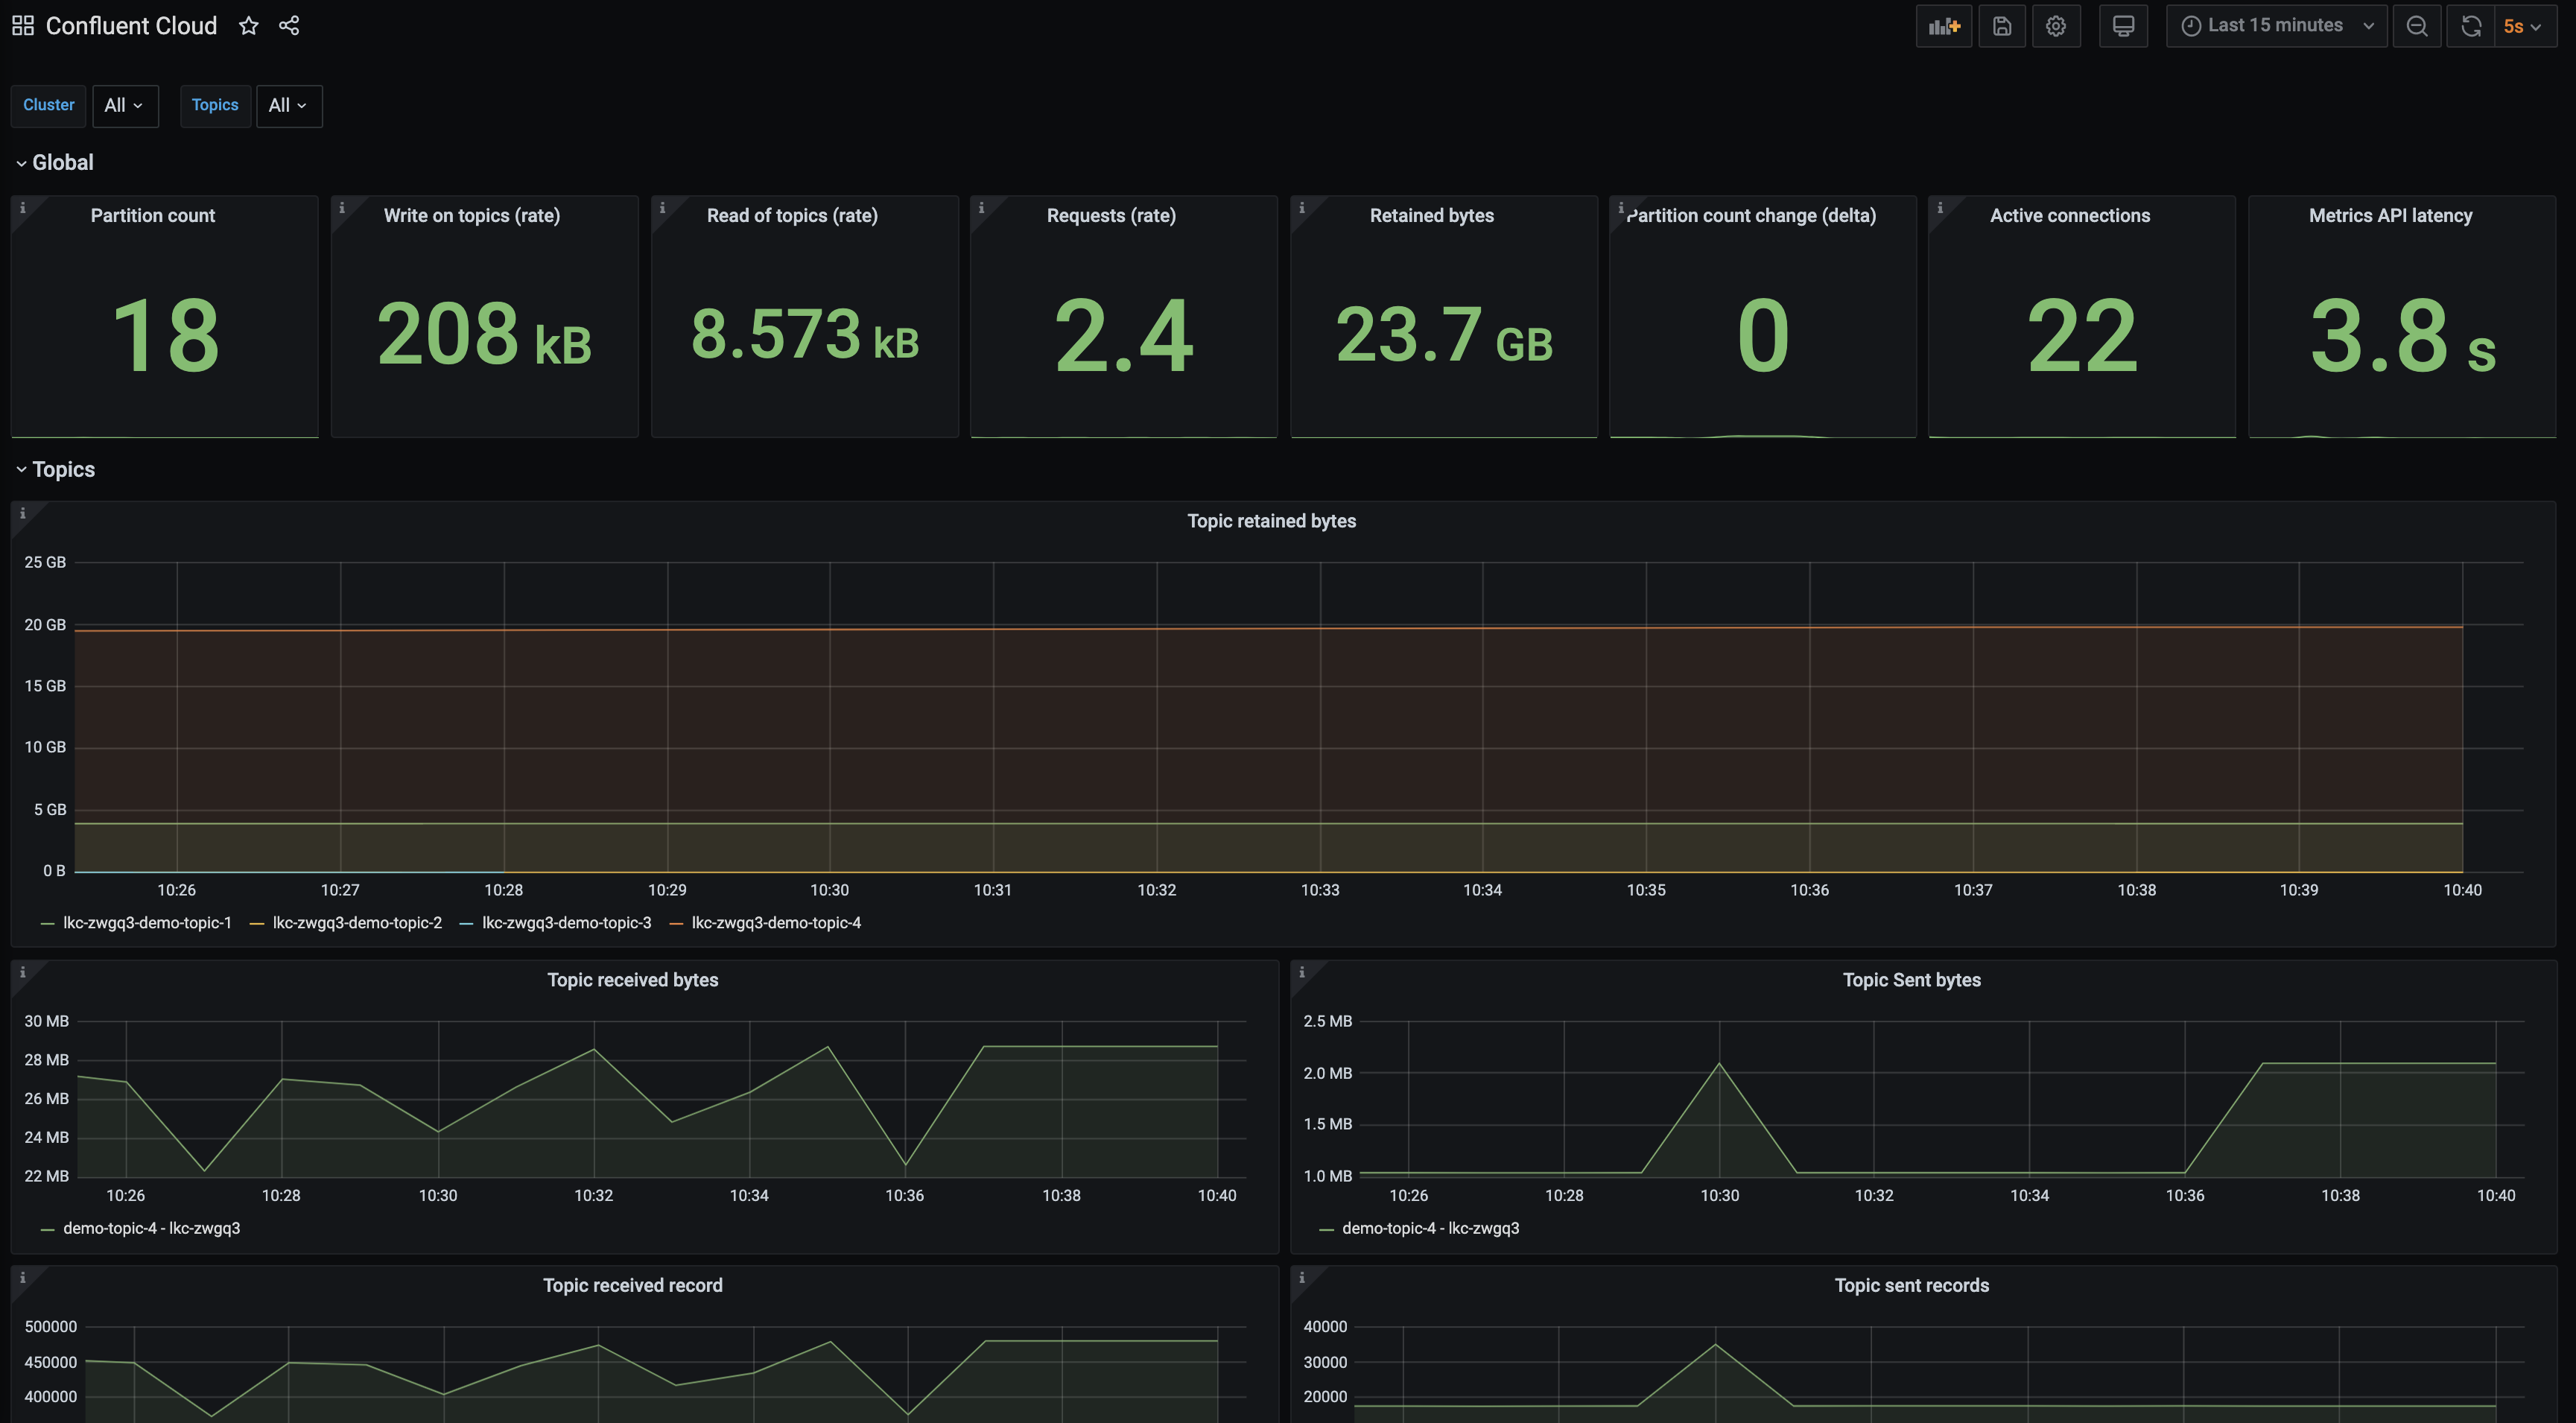Save the dashboard
The width and height of the screenshot is (2576, 1423).
coord(2002,25)
